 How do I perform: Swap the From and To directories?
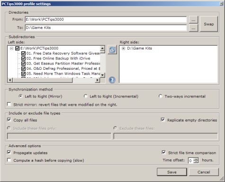pos(209,24)
